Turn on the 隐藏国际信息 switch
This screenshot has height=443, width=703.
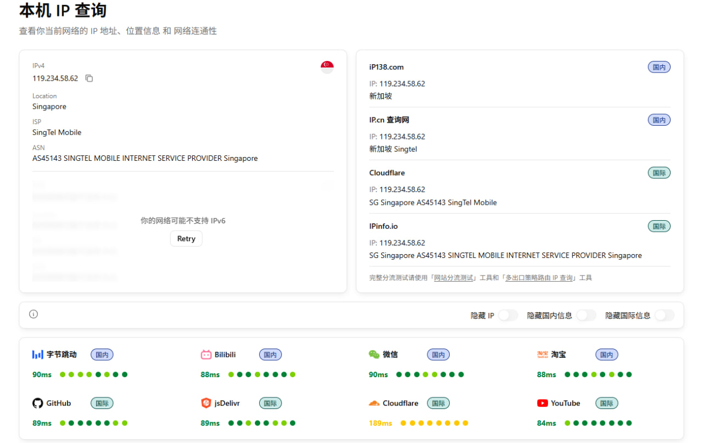665,315
